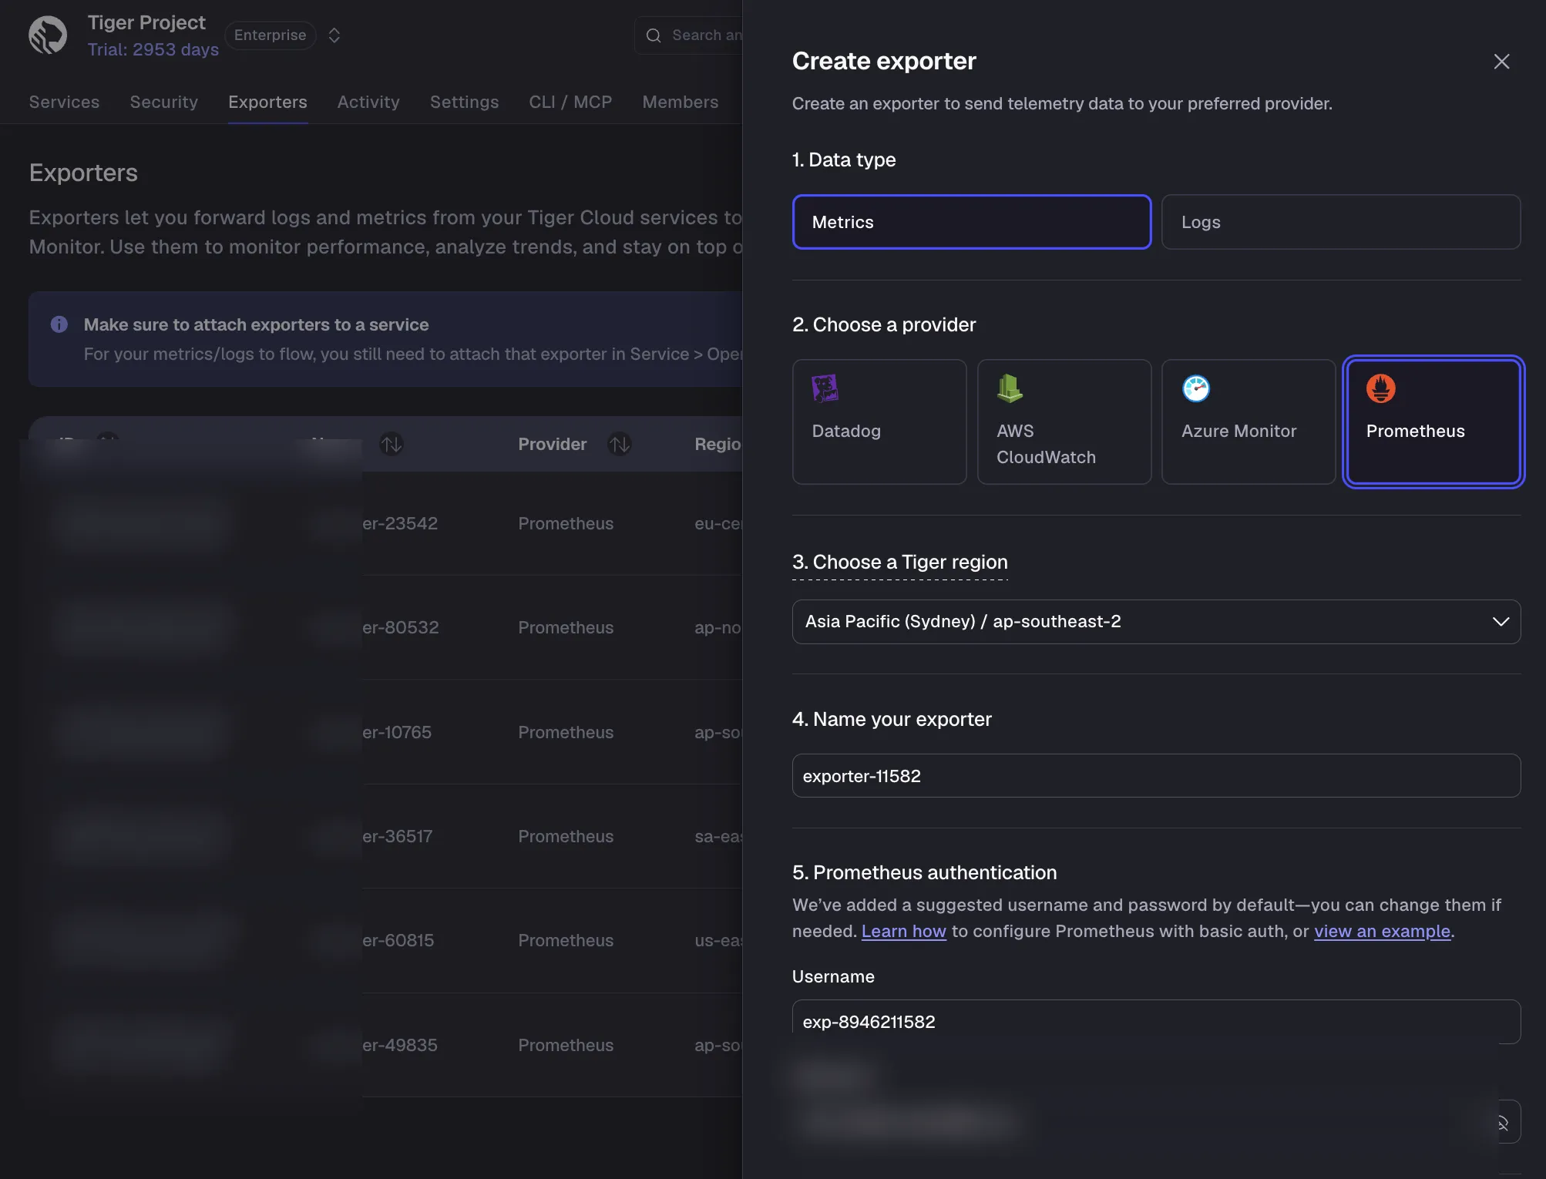The width and height of the screenshot is (1546, 1179).
Task: Open the Learn how link
Action: (x=903, y=931)
